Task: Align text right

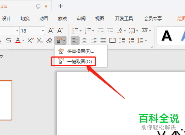Action: tap(94, 40)
